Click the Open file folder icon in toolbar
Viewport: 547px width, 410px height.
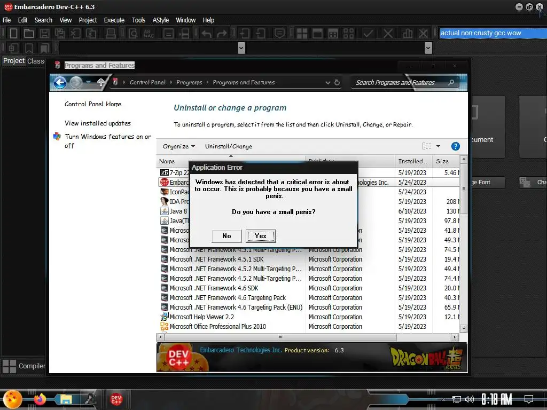[x=29, y=34]
